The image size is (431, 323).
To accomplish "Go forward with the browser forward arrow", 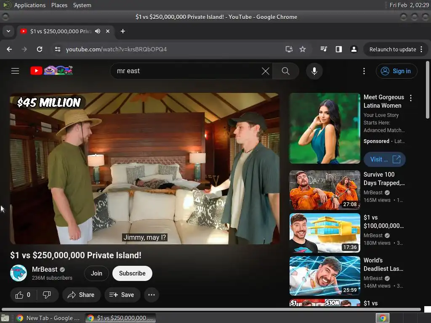I will click(24, 49).
